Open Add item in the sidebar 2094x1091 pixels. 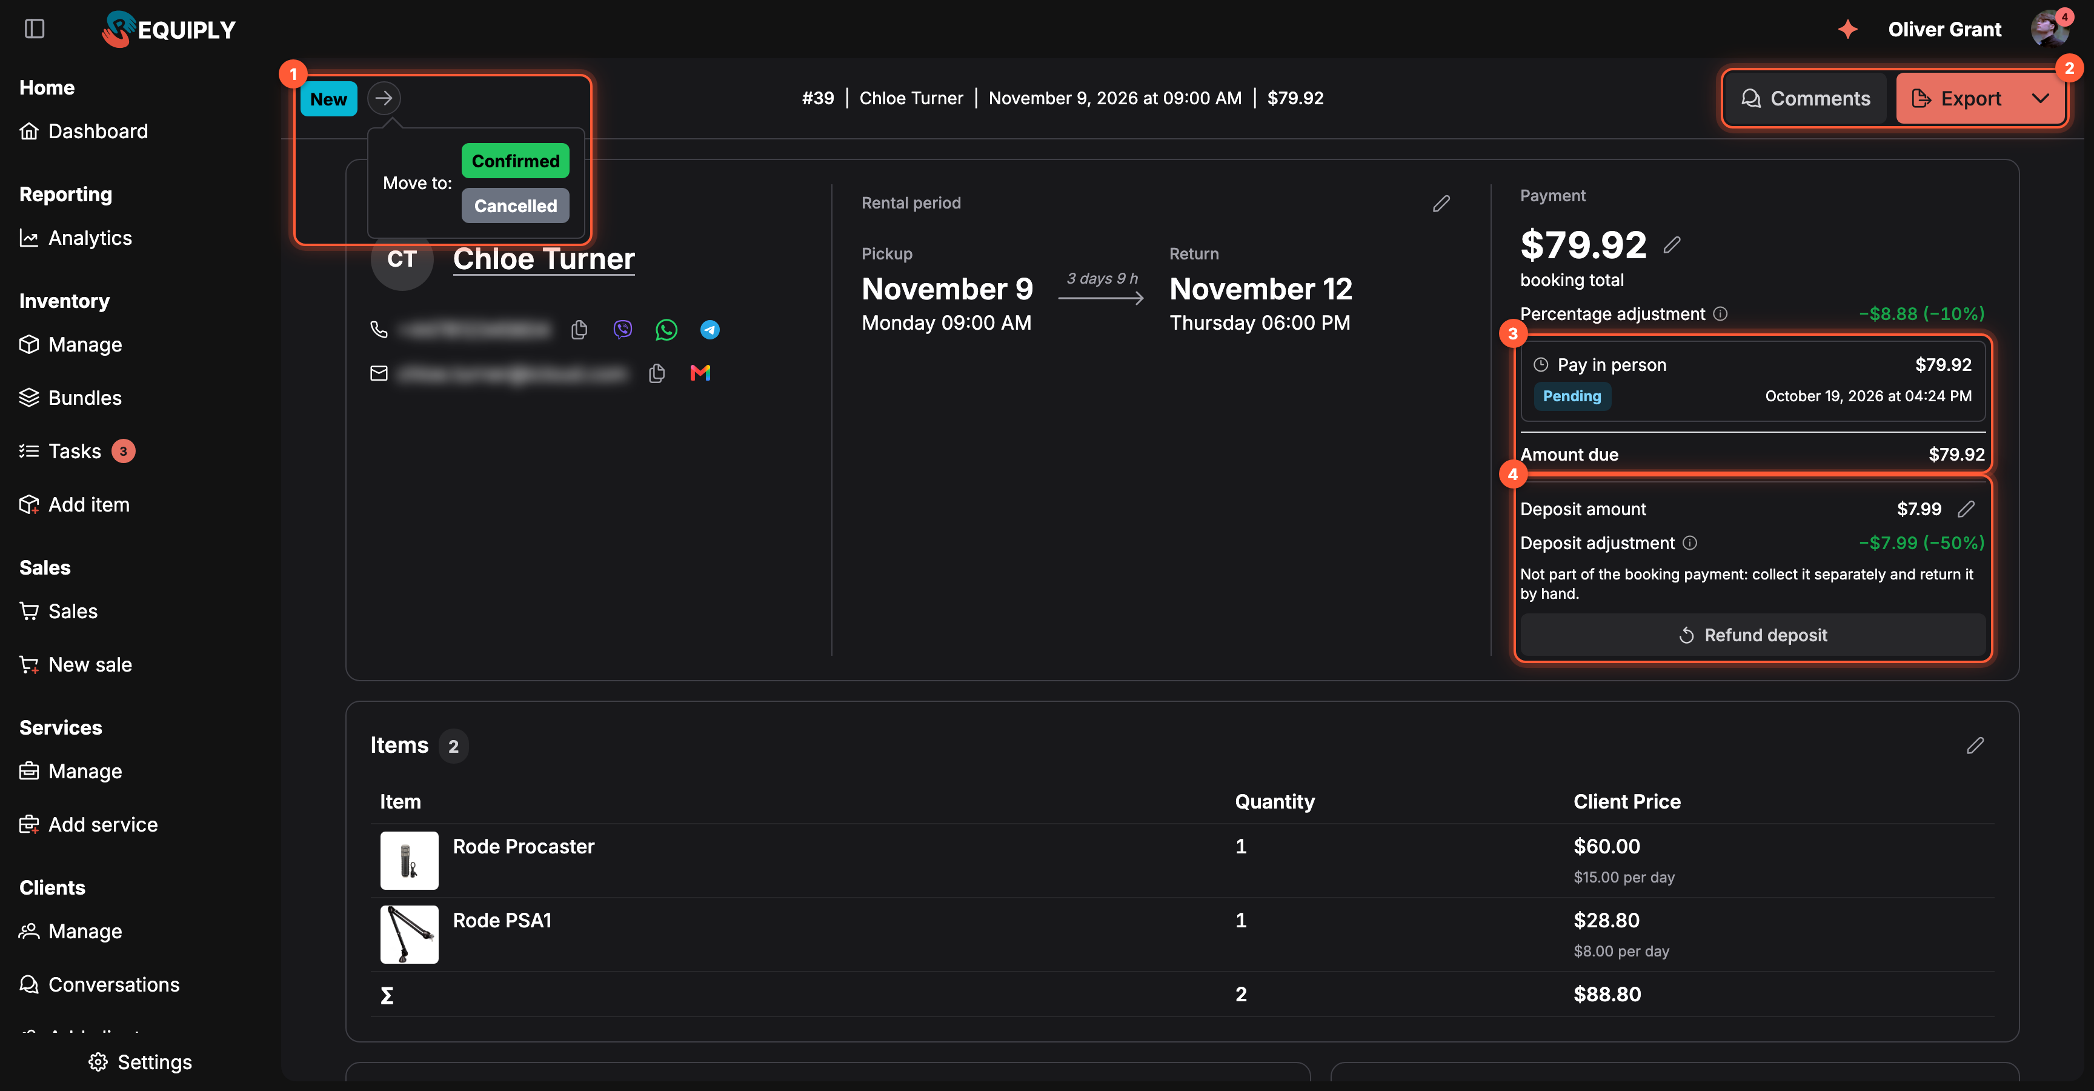(x=74, y=505)
